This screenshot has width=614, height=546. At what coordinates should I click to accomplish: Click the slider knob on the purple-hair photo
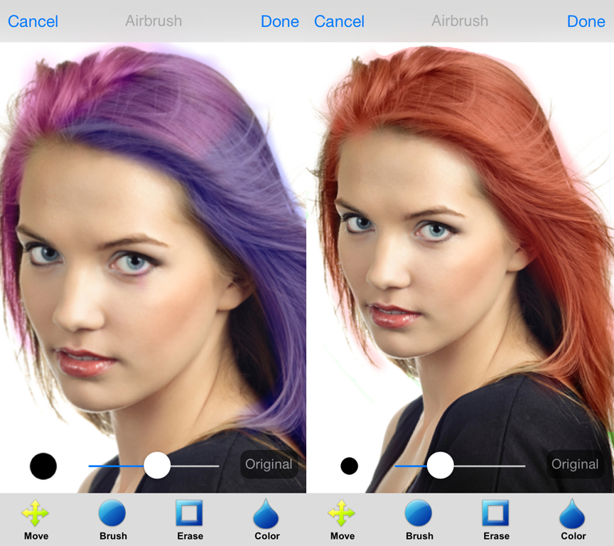click(157, 466)
